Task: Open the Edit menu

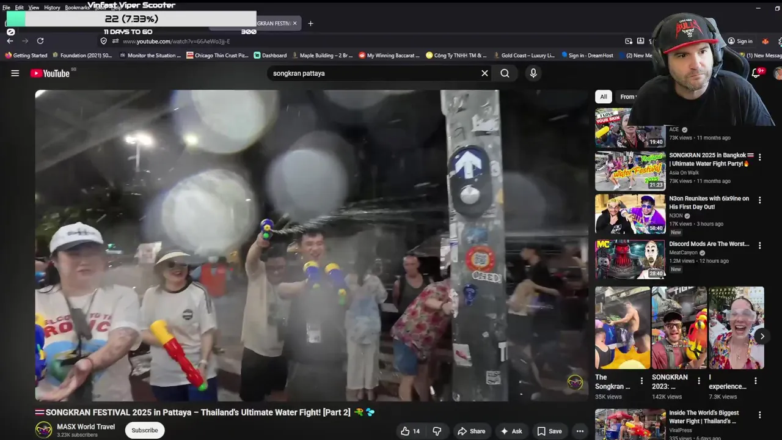Action: click(x=20, y=7)
